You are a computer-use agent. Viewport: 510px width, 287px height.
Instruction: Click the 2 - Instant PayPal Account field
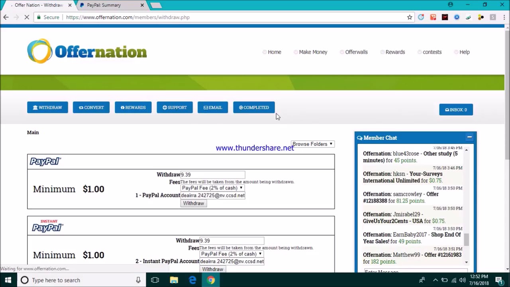point(232,261)
